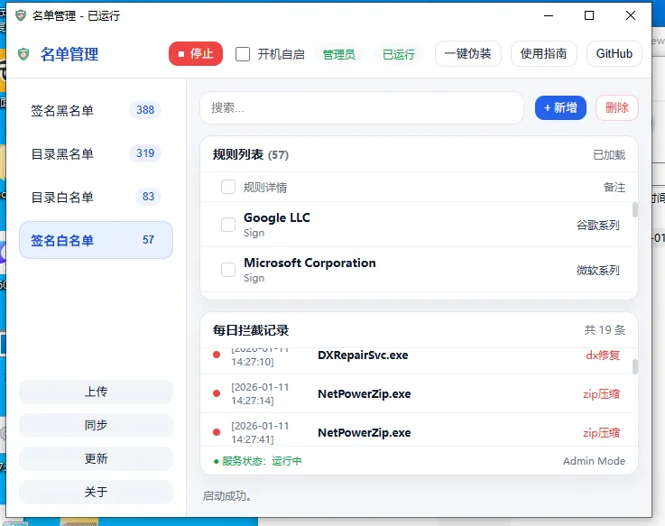Click the 规则列表 (57) heading
665x526 pixels.
tap(251, 154)
